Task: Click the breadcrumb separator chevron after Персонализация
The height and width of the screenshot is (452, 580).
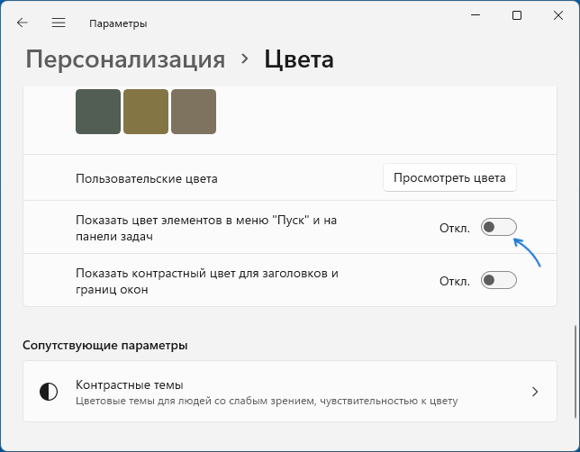Action: (244, 59)
